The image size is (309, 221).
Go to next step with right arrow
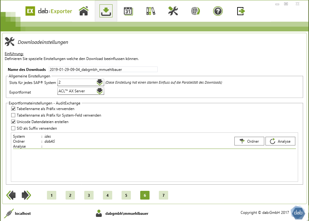26,195
